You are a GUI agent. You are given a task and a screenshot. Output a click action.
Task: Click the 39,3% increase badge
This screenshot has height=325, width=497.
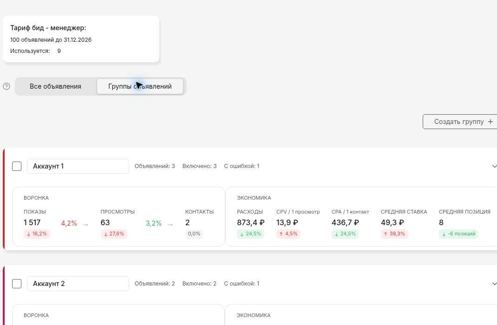tap(394, 234)
